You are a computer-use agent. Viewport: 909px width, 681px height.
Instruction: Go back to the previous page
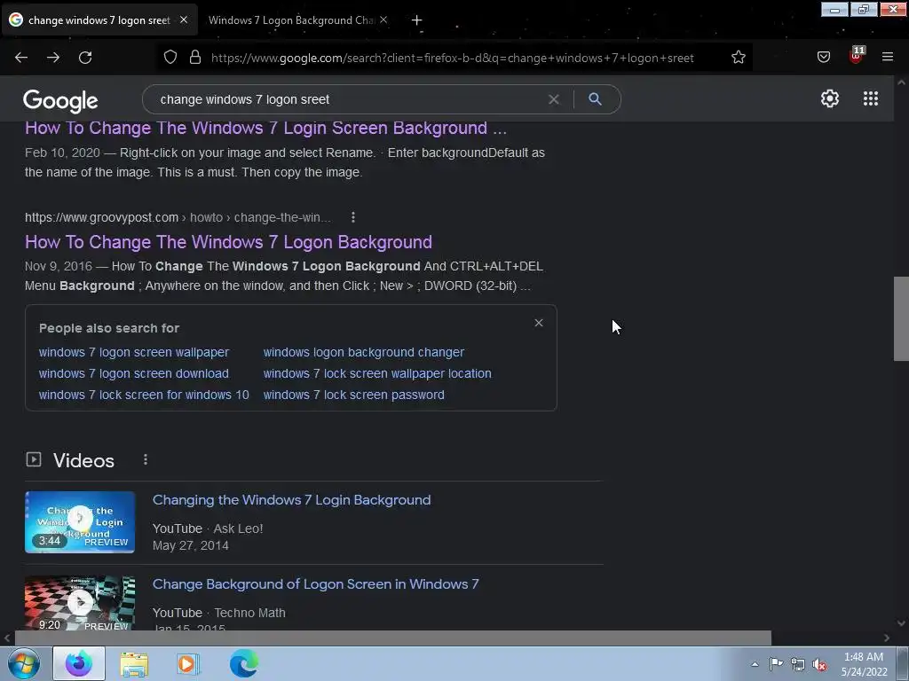pos(21,58)
